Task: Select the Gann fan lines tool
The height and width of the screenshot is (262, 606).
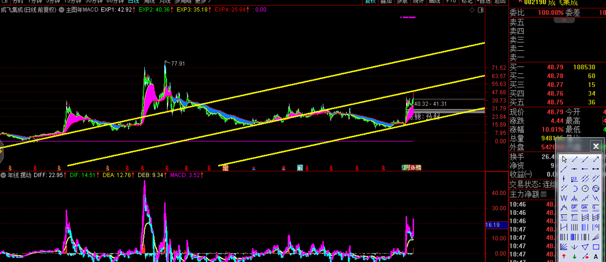Action: pos(564,247)
